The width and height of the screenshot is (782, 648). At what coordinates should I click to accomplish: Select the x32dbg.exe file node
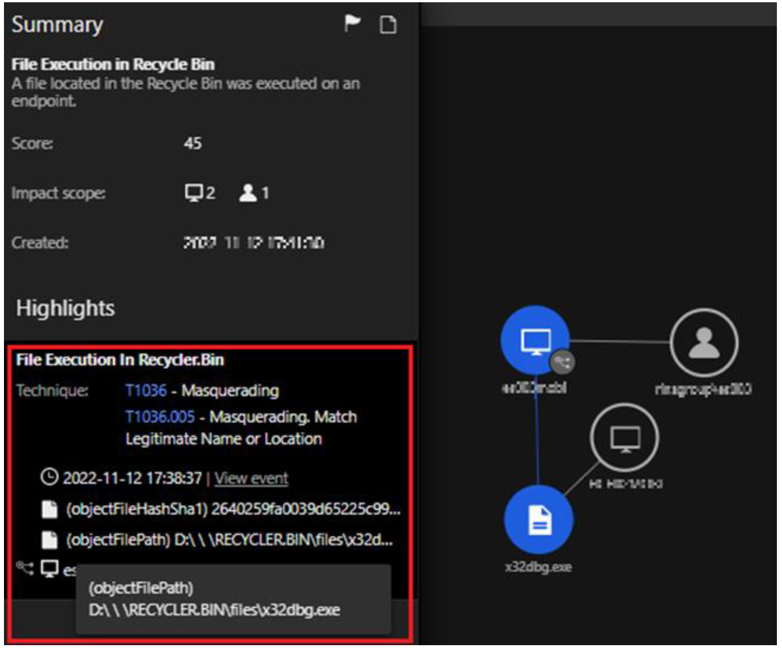coord(538,519)
